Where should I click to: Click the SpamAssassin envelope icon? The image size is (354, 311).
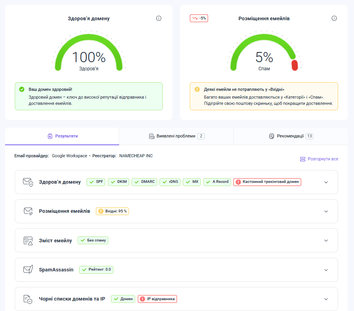tap(28, 269)
